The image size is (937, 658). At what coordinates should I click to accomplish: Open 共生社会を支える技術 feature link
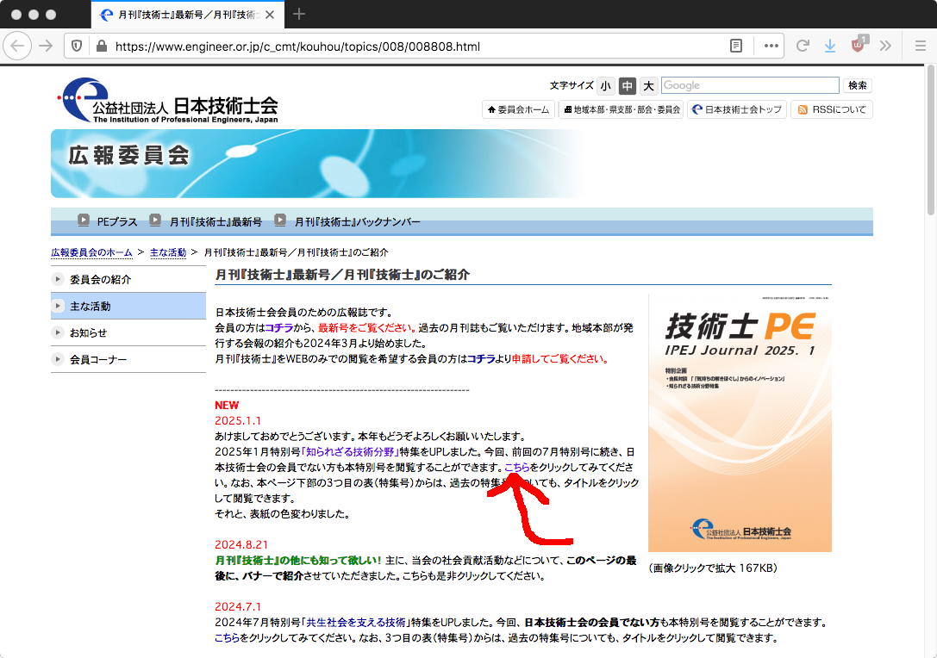coord(355,622)
